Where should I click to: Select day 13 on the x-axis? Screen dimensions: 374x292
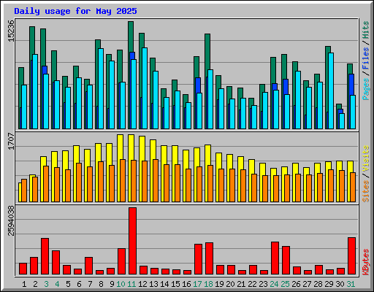153,284
